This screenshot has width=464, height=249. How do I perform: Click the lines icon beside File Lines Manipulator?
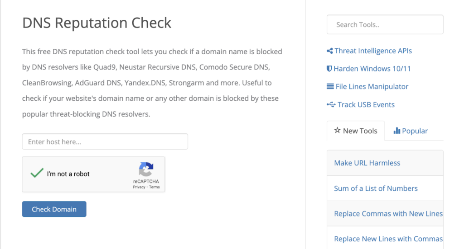click(x=330, y=86)
